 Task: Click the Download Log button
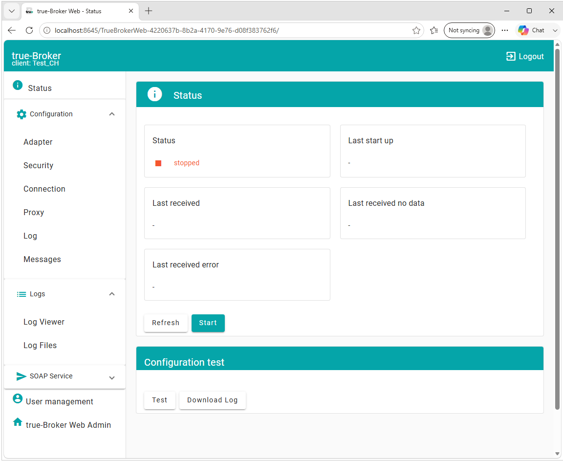pyautogui.click(x=213, y=400)
